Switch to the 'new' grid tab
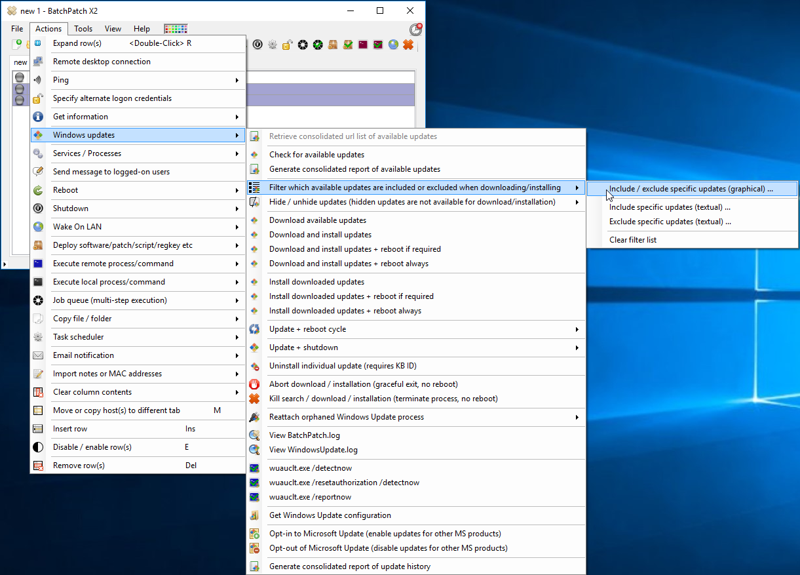 click(x=20, y=62)
